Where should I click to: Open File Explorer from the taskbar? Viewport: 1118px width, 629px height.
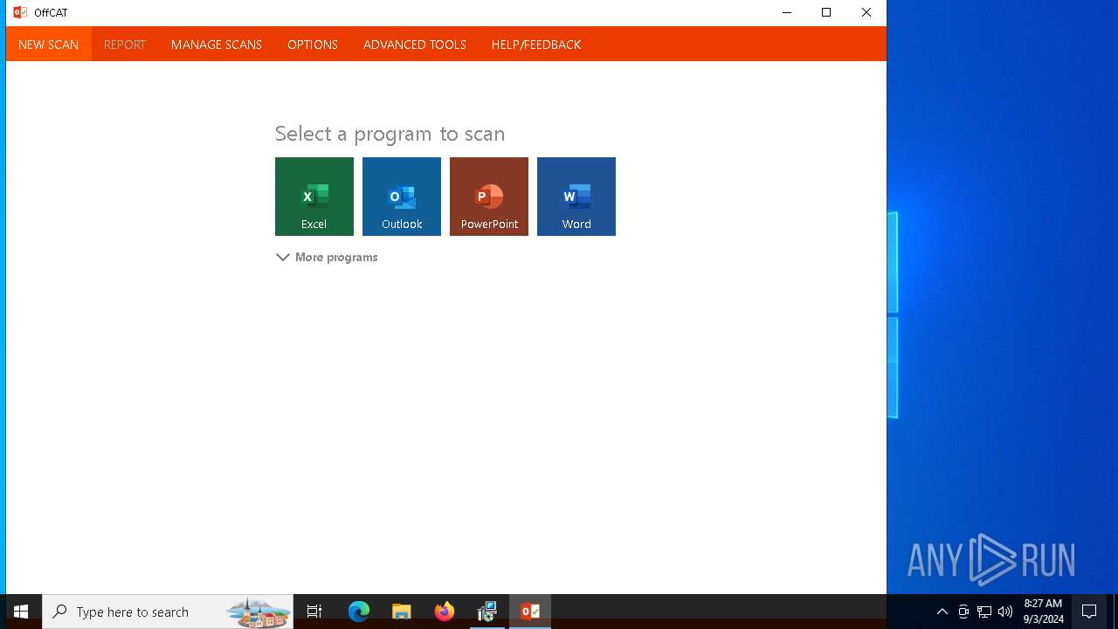(402, 612)
